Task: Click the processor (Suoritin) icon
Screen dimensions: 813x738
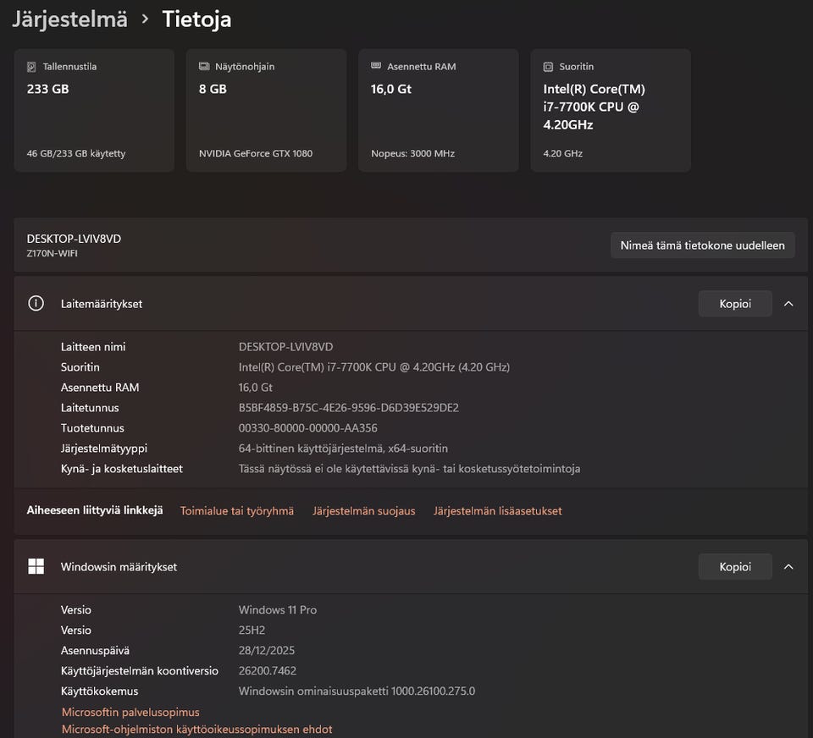Action: coord(549,66)
